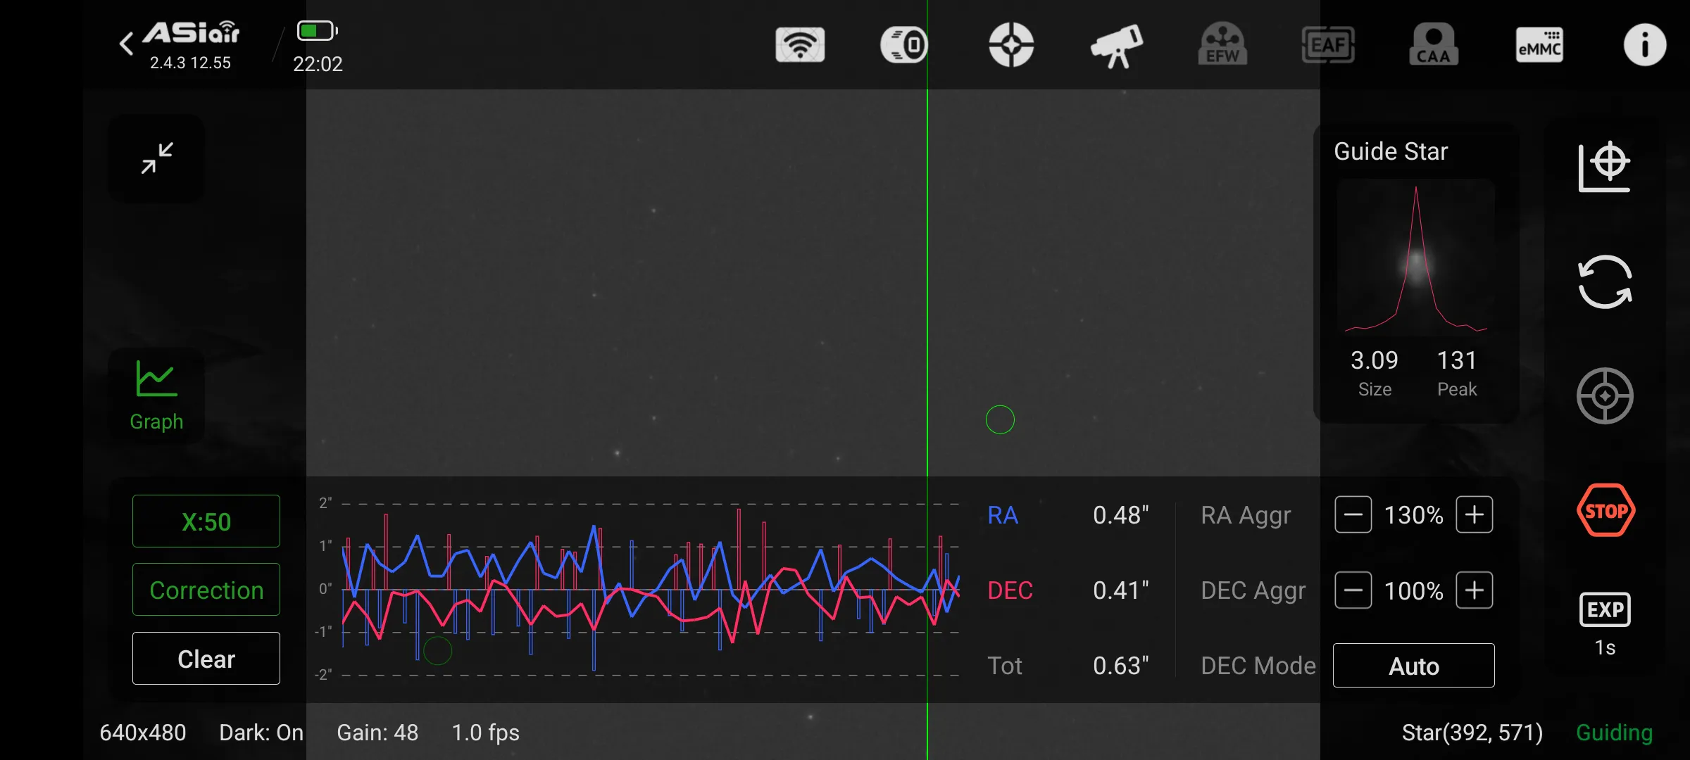Collapse the guiding view with shrink arrows
The width and height of the screenshot is (1690, 760).
pyautogui.click(x=156, y=158)
